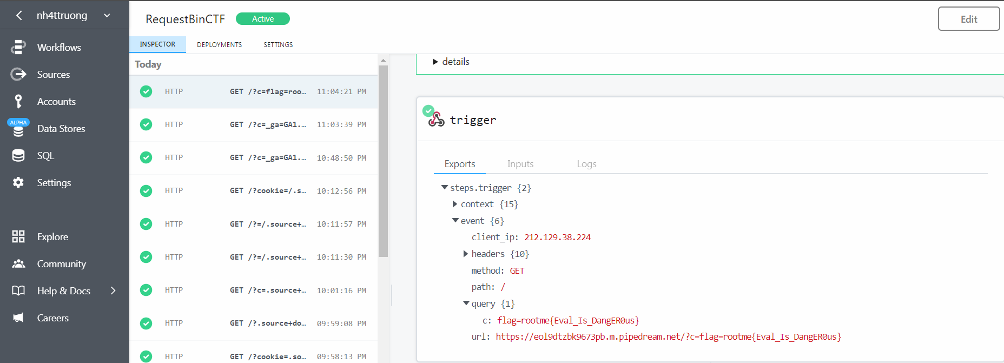
Task: Click the Edit button
Action: tap(969, 19)
